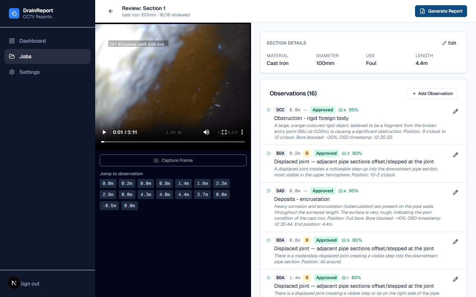Click Approved badge on BDA 0.8m row
Image resolution: width=476 pixels, height=297 pixels.
(x=327, y=240)
